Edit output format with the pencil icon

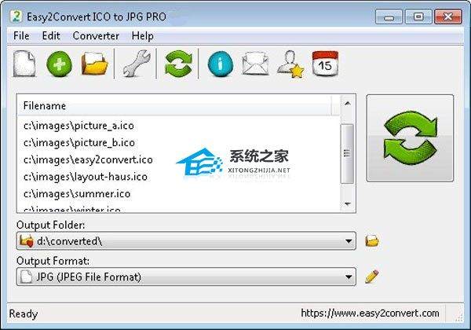pos(372,277)
